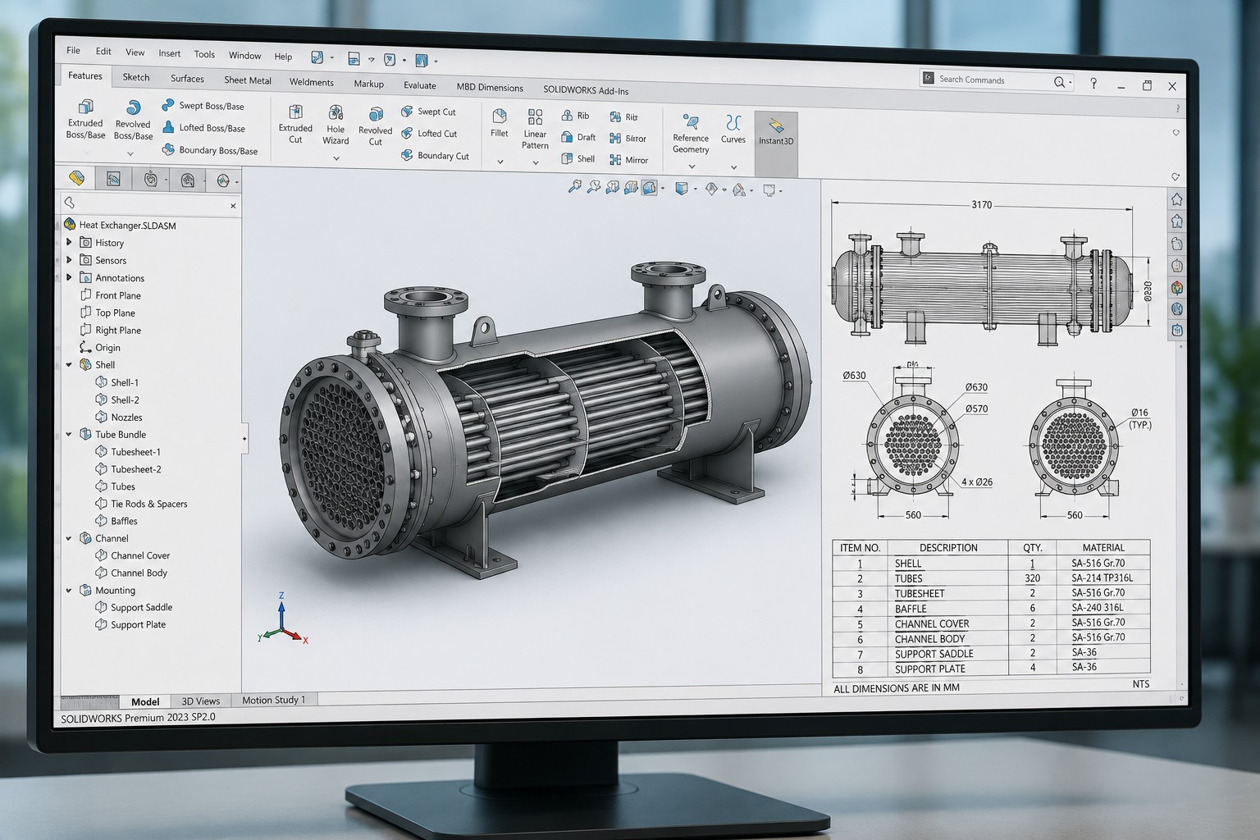Viewport: 1260px width, 840px height.
Task: Start a Linear Pattern
Action: pyautogui.click(x=535, y=129)
